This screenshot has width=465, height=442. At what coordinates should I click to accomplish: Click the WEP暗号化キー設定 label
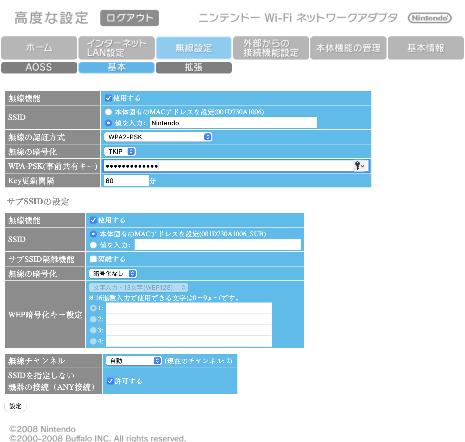tap(45, 315)
